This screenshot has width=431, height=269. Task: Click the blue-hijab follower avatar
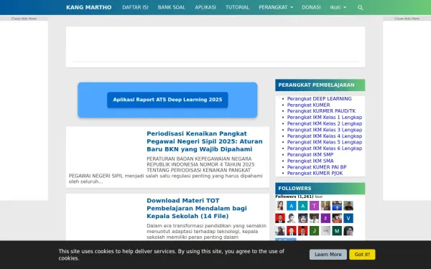(x=303, y=218)
